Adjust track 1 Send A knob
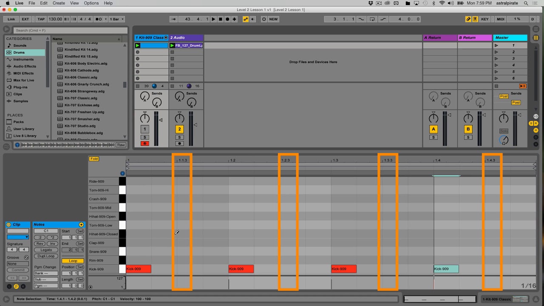 pos(144,96)
